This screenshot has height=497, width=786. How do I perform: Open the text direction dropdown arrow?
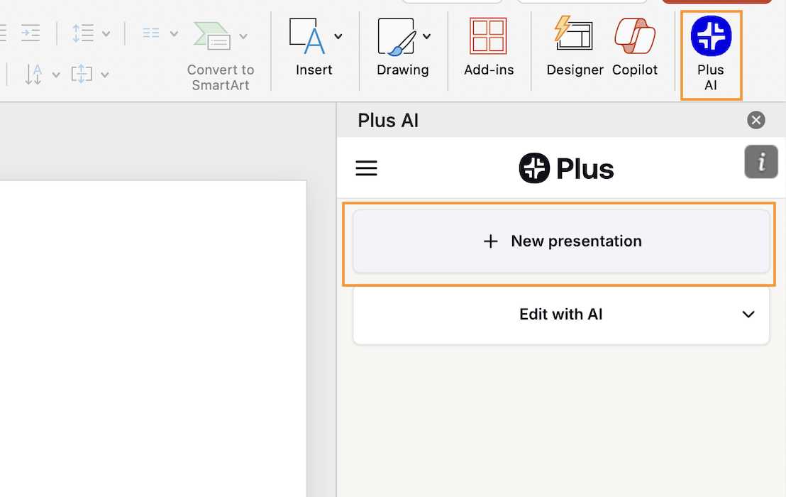(x=55, y=75)
